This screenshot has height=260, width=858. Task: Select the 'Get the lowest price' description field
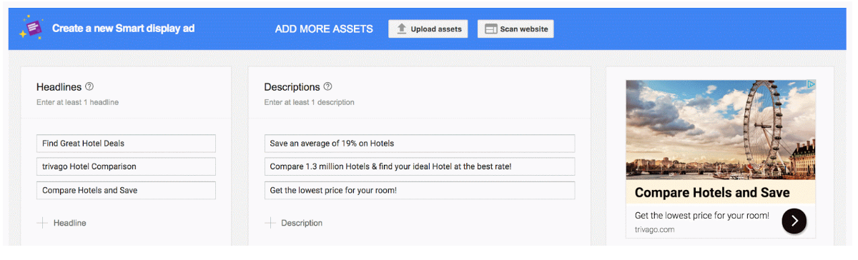click(420, 190)
